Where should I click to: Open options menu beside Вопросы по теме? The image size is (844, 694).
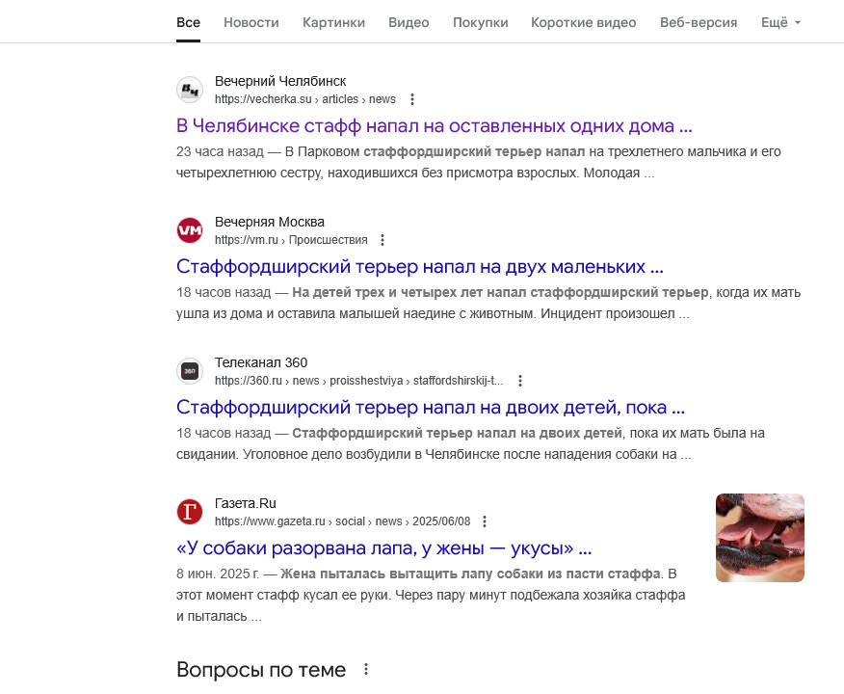coord(366,669)
